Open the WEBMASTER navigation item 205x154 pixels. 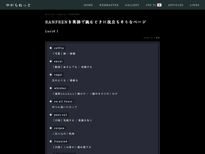pyautogui.click(x=109, y=5)
